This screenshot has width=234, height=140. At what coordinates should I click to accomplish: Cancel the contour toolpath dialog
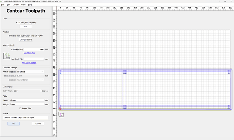(x=38, y=123)
